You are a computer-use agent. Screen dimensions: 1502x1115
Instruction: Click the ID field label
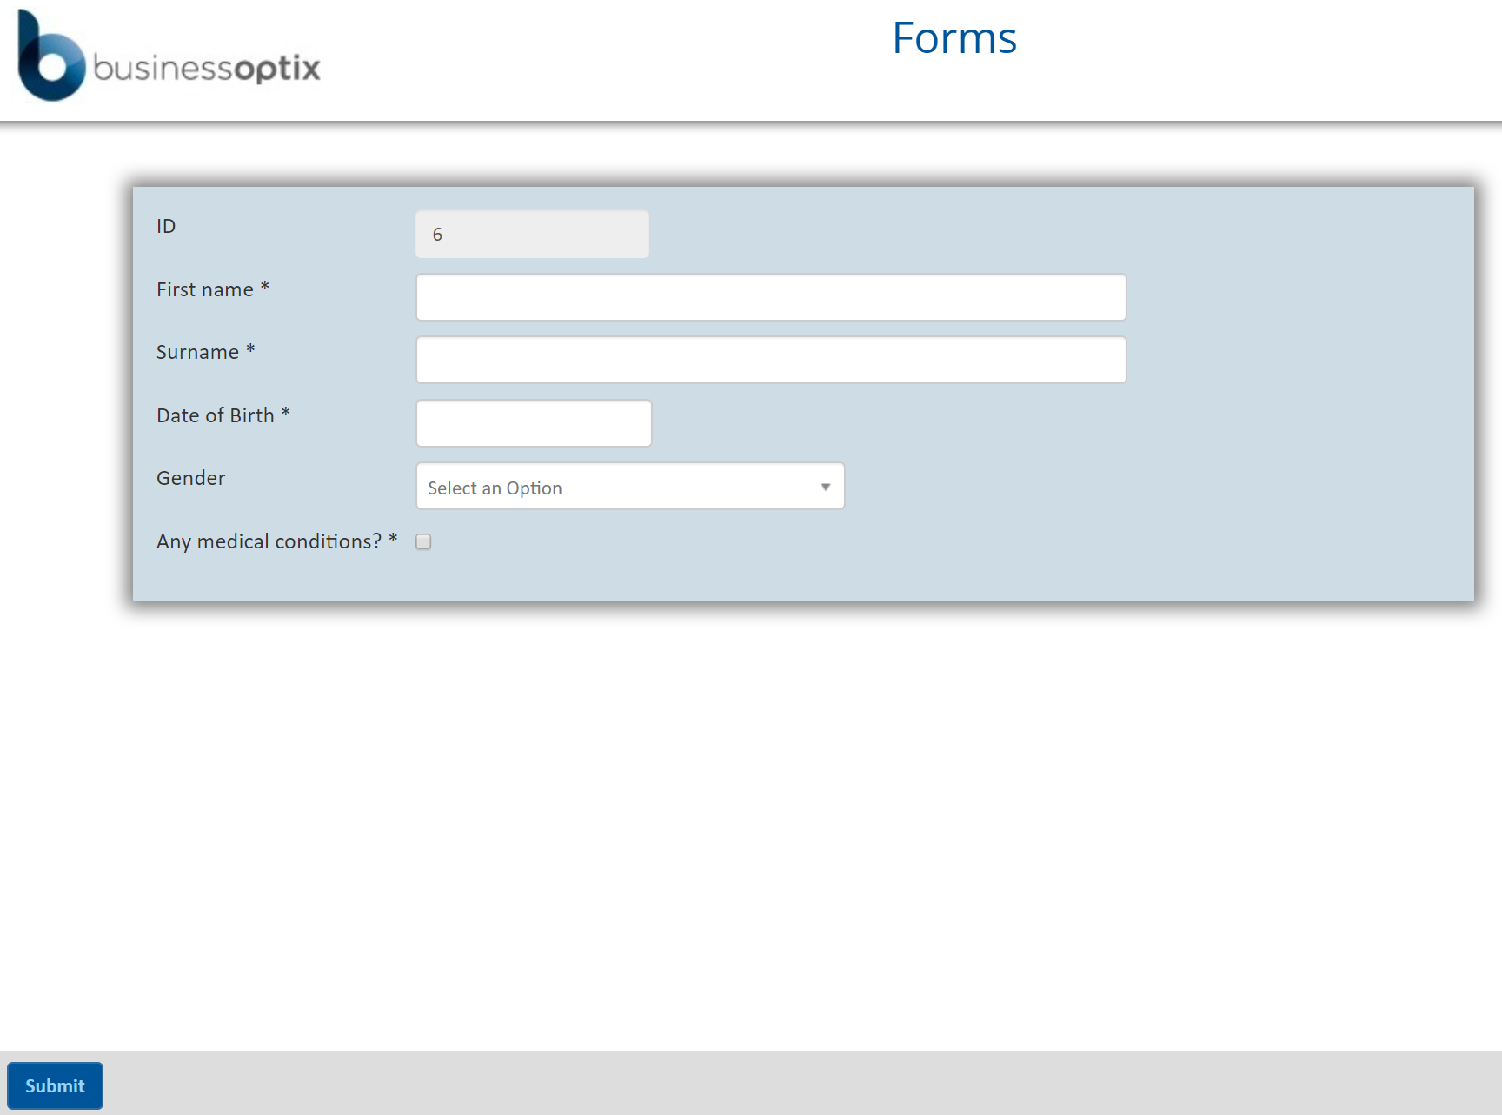(x=166, y=227)
